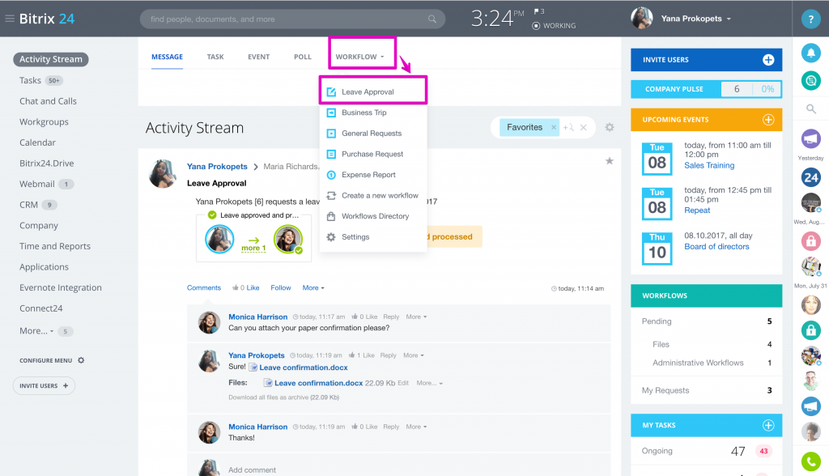Add a new task in My Tasks
The image size is (829, 476).
click(768, 425)
